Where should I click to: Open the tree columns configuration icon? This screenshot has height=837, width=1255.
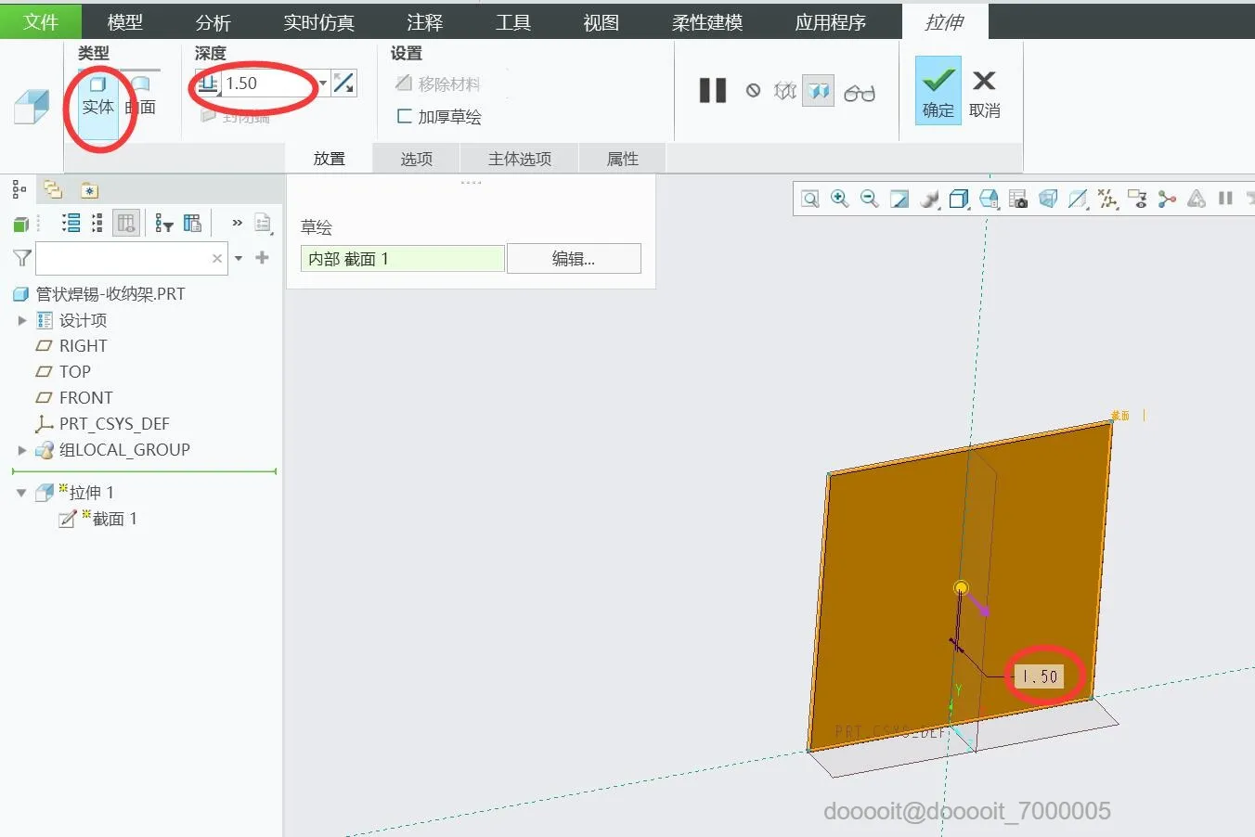click(192, 223)
